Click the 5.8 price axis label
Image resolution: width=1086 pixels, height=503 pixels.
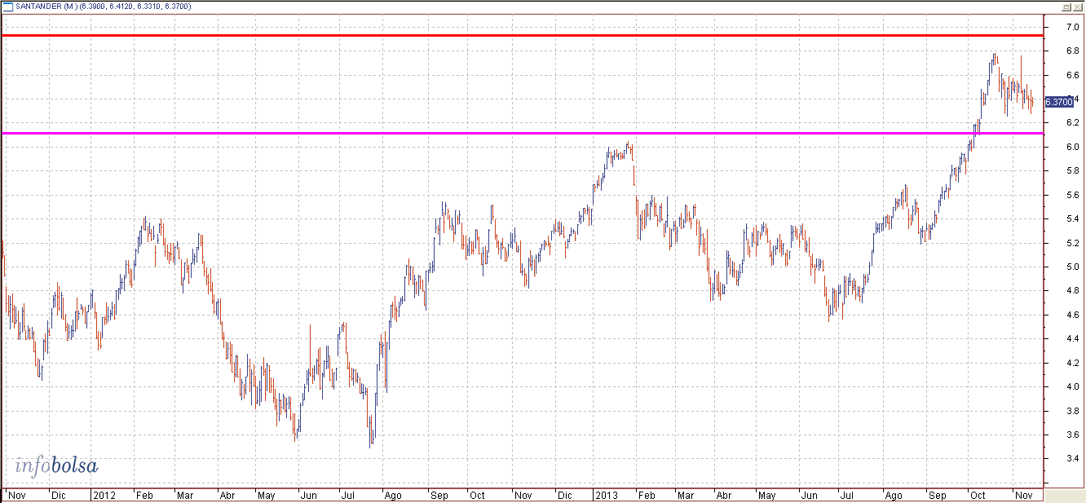coord(1073,170)
